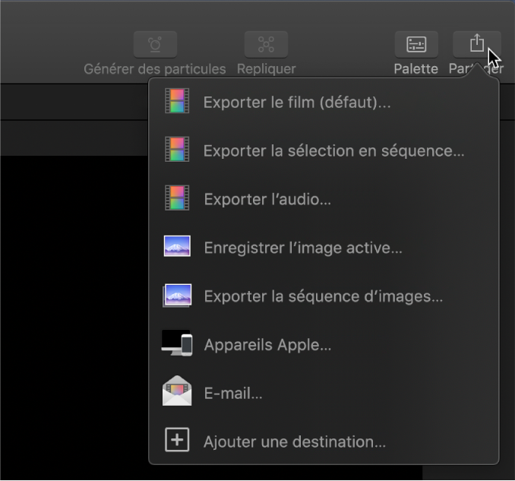Click the film icon beside Exporter la sélection
The image size is (515, 481).
point(177,150)
